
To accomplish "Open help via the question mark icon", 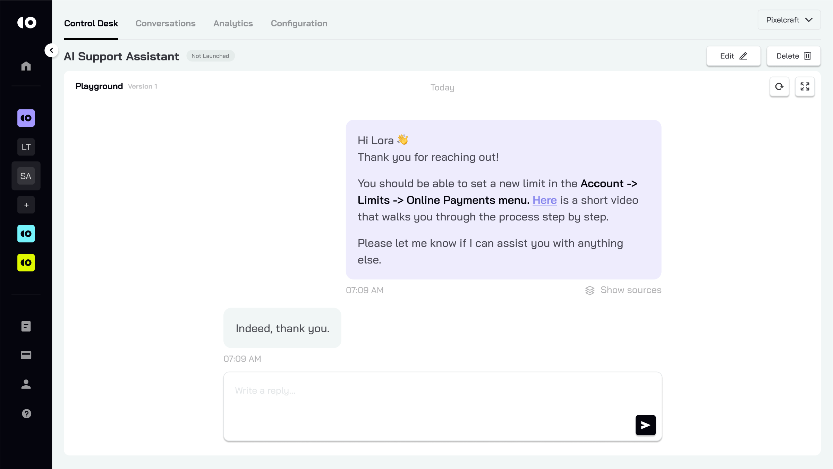I will pos(26,414).
